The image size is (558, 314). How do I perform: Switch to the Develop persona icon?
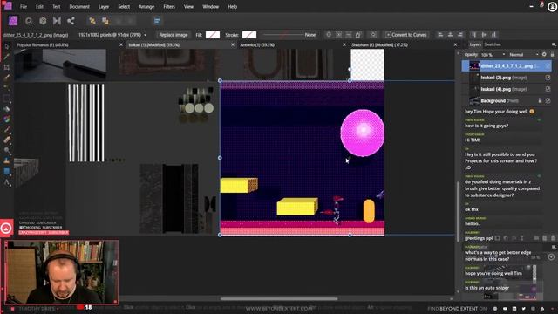click(x=43, y=21)
